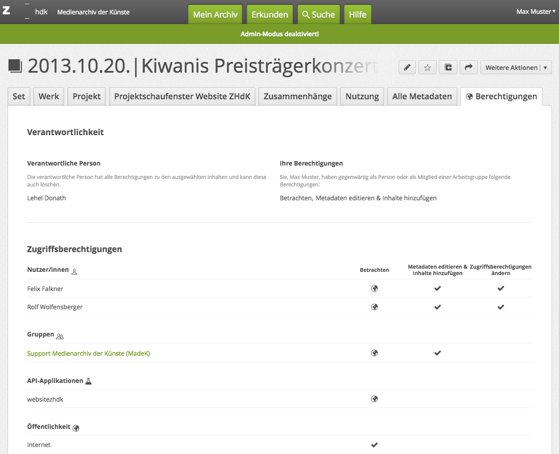
Task: Open the Zusammenhänge tab
Action: coord(298,97)
